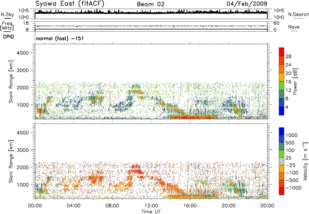This screenshot has width=309, height=214.
Task: Click the red velocity patch near 2000 km
Action: (x=136, y=170)
